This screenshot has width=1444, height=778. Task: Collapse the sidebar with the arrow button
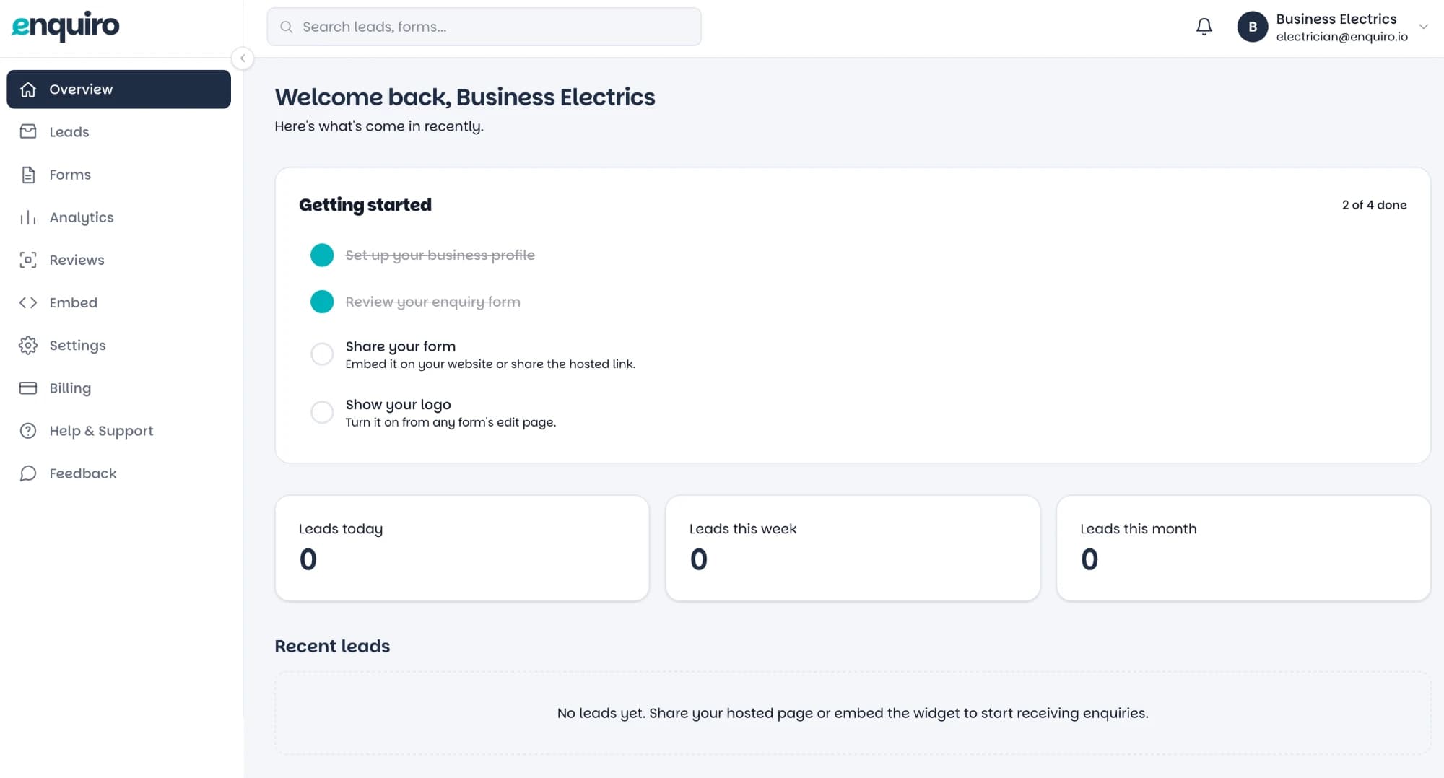(x=243, y=58)
